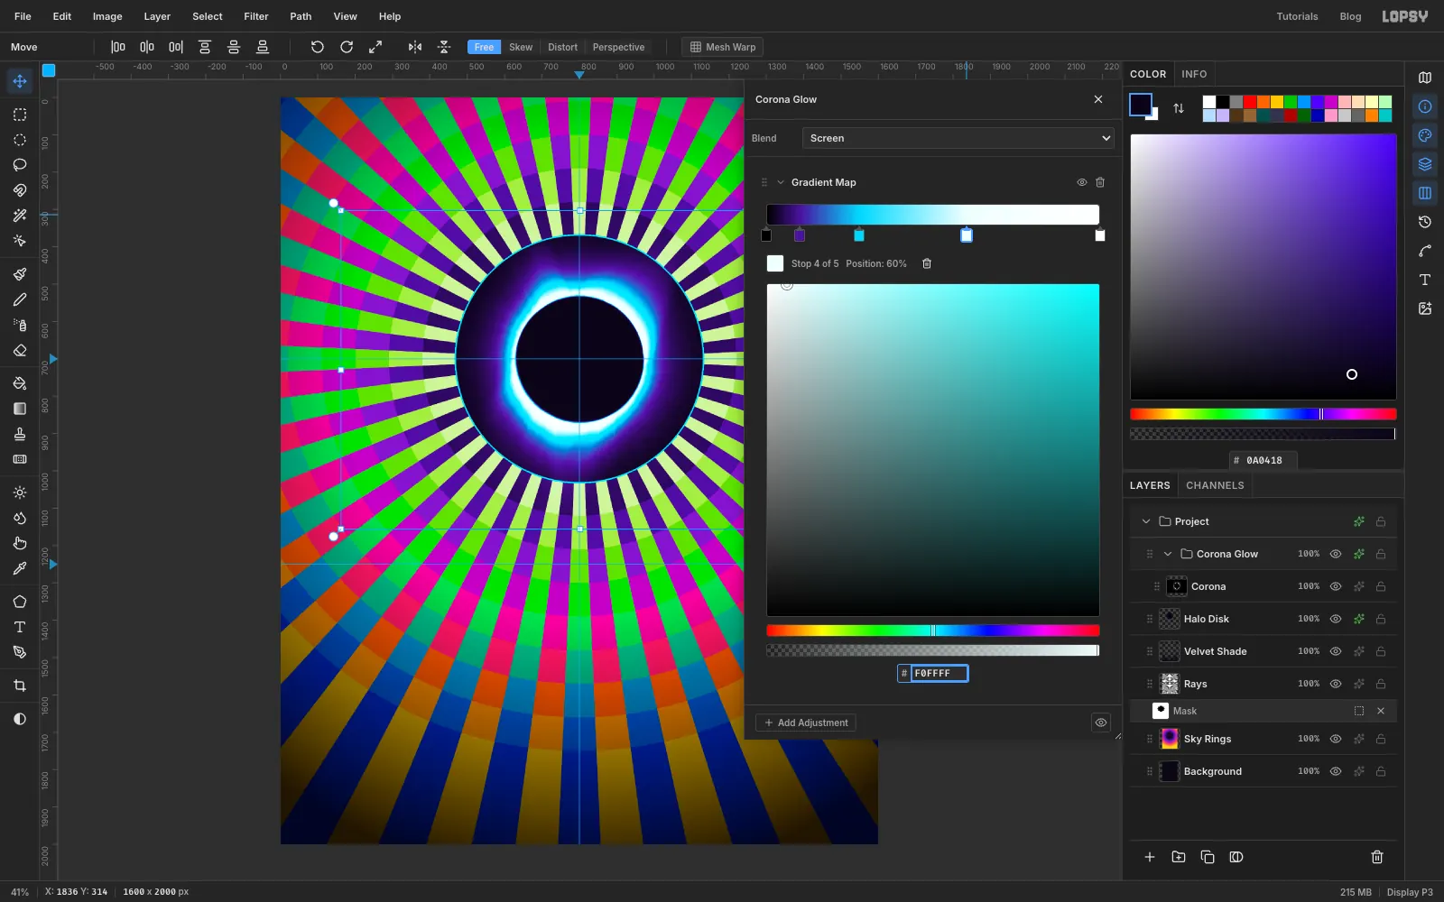Open the Tutorials link
The width and height of the screenshot is (1444, 902).
[1297, 16]
